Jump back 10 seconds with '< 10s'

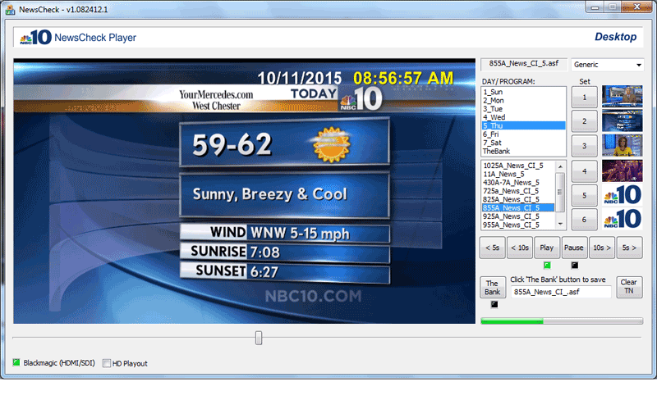(x=520, y=248)
